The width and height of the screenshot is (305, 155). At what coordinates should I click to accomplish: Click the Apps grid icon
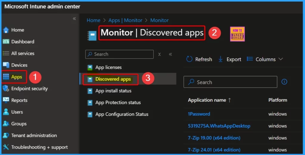pos(6,77)
